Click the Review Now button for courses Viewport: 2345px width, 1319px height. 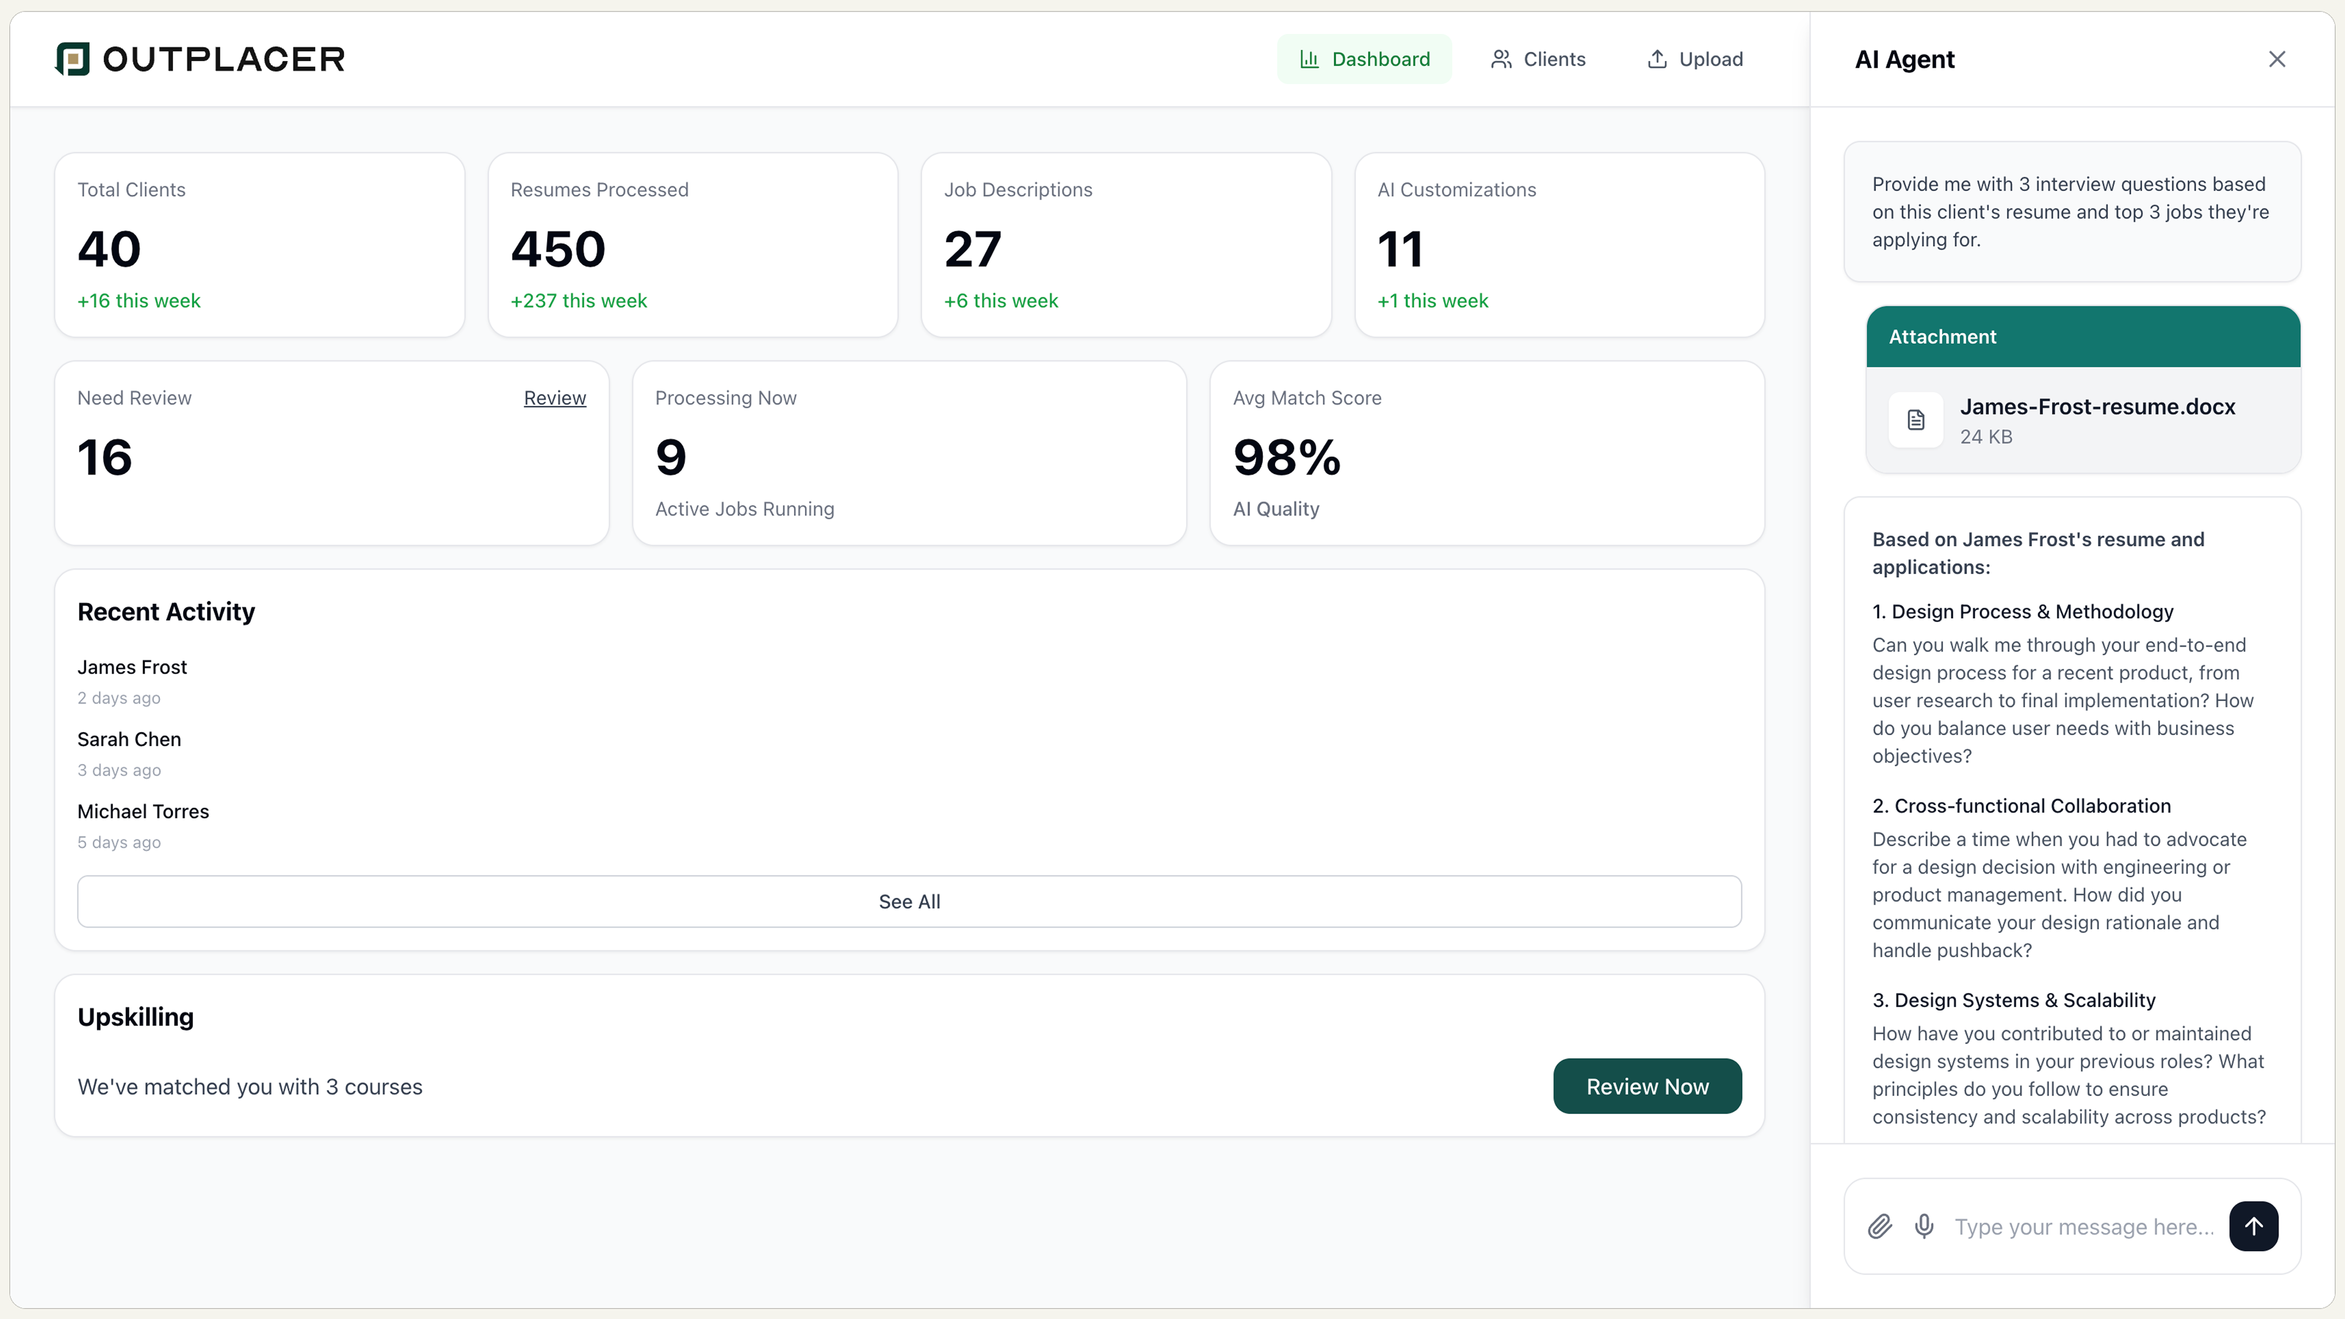click(1647, 1085)
